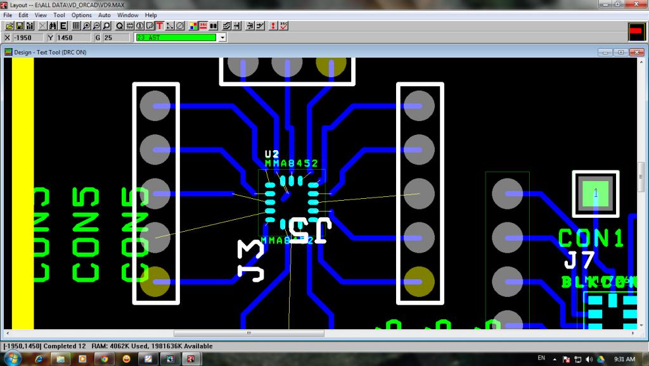Click the green 23 AST layer box
Image resolution: width=649 pixels, height=366 pixels.
pyautogui.click(x=176, y=37)
